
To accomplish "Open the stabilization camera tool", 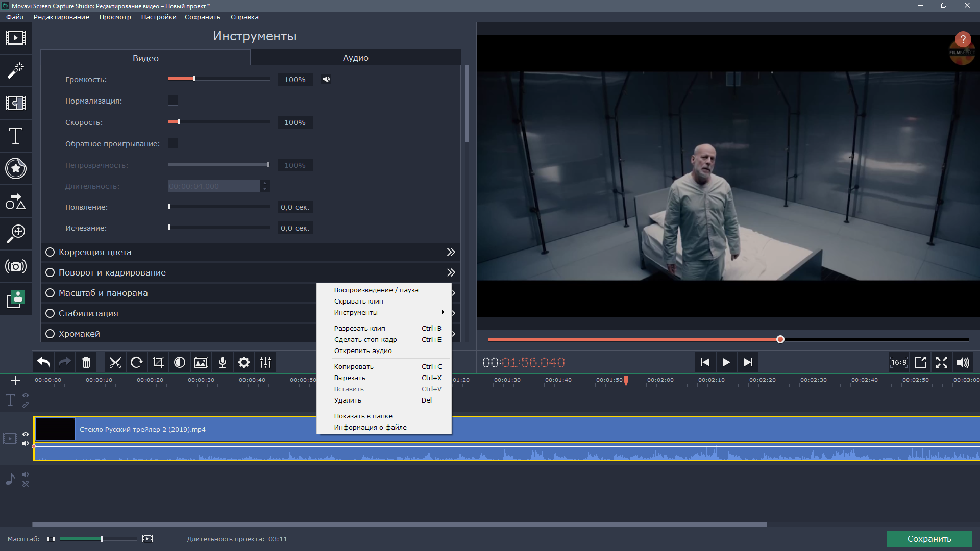I will [16, 266].
